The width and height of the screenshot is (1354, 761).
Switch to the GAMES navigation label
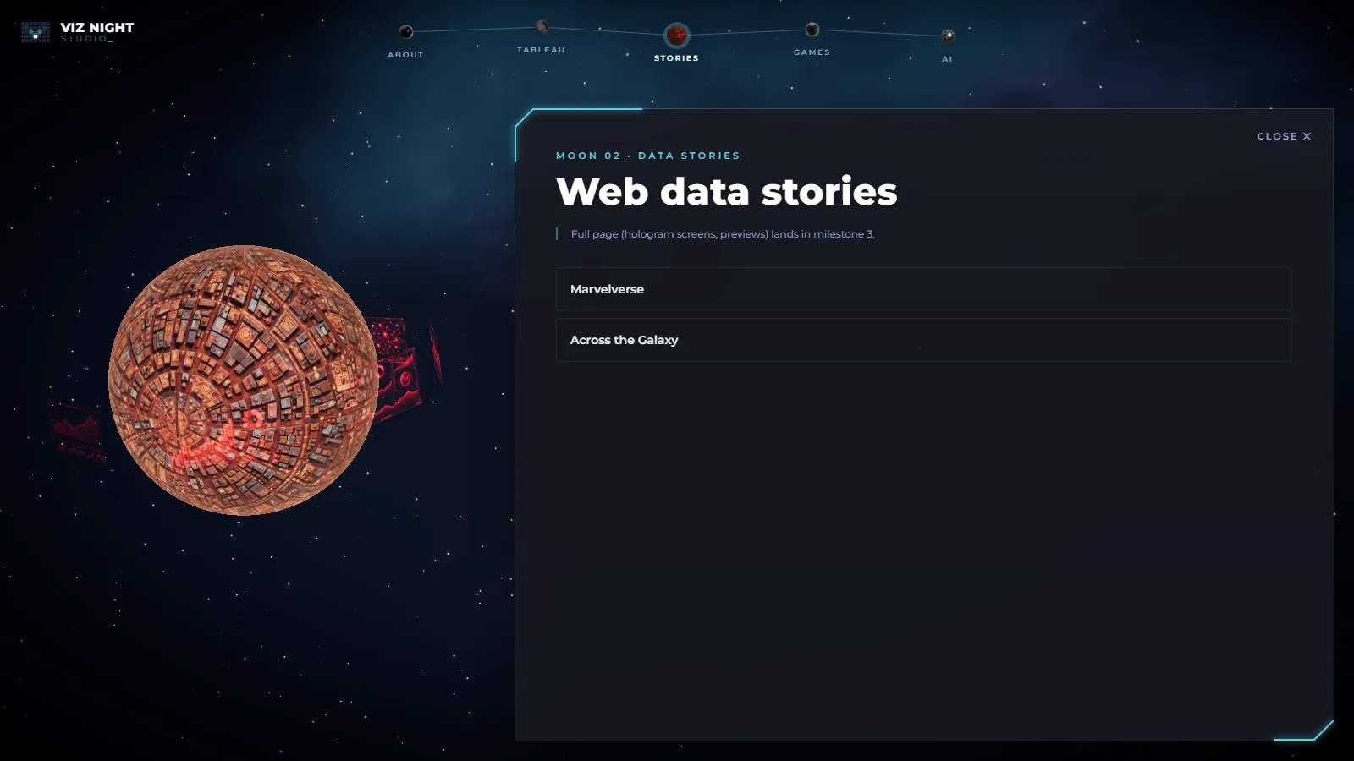pos(812,52)
